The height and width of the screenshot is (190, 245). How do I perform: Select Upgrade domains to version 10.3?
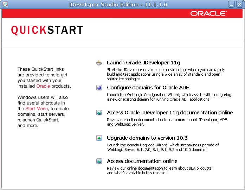coord(147,138)
